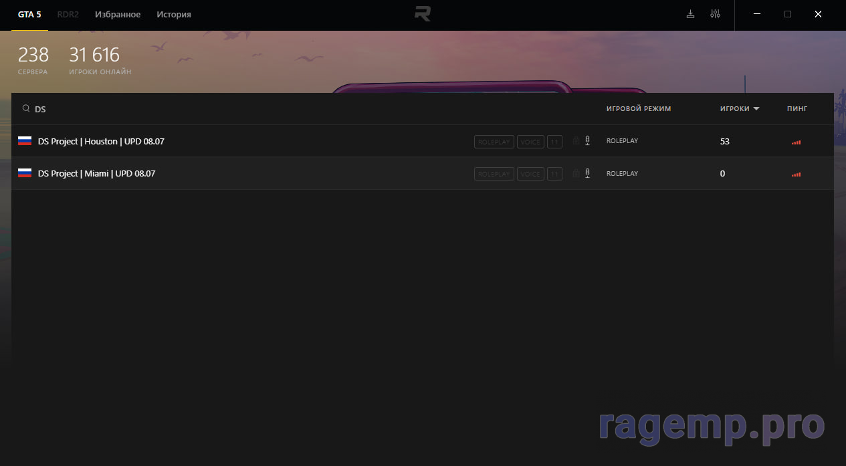Click the VOICE tag on Miami row

click(x=530, y=174)
